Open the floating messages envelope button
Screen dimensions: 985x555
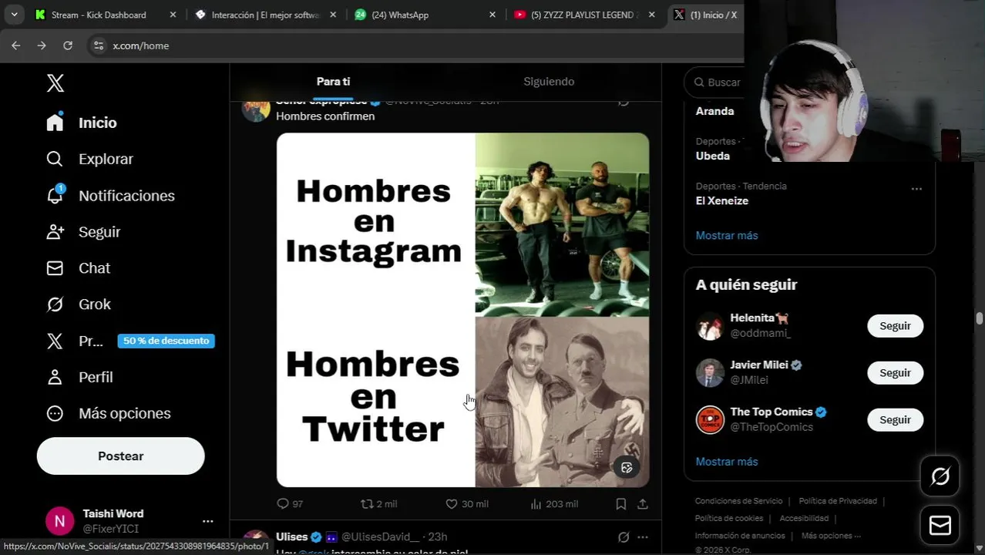pos(940,526)
